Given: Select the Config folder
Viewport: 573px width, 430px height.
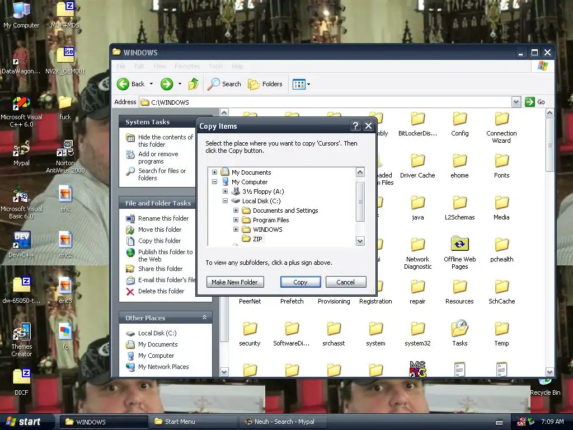Looking at the screenshot, I should [x=460, y=124].
